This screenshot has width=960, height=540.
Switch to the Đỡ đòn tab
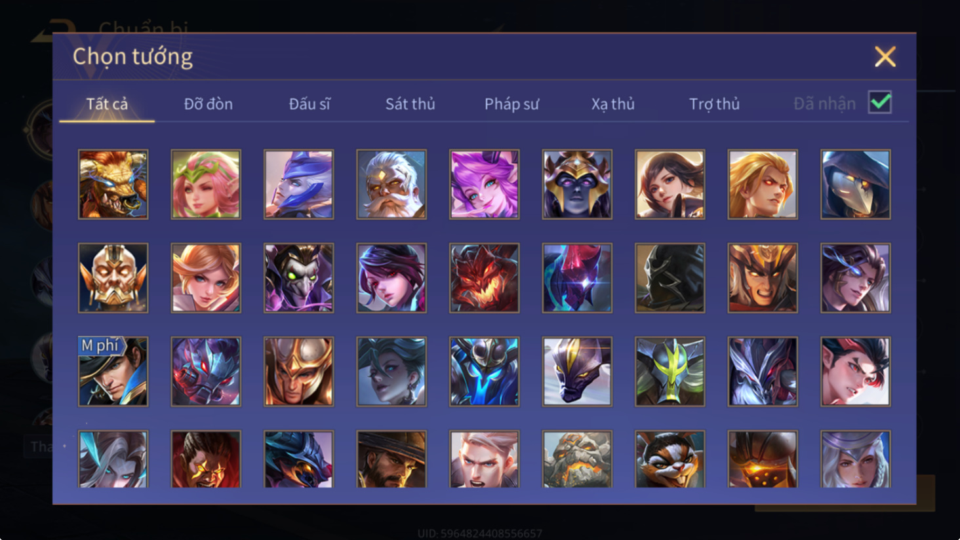[209, 104]
